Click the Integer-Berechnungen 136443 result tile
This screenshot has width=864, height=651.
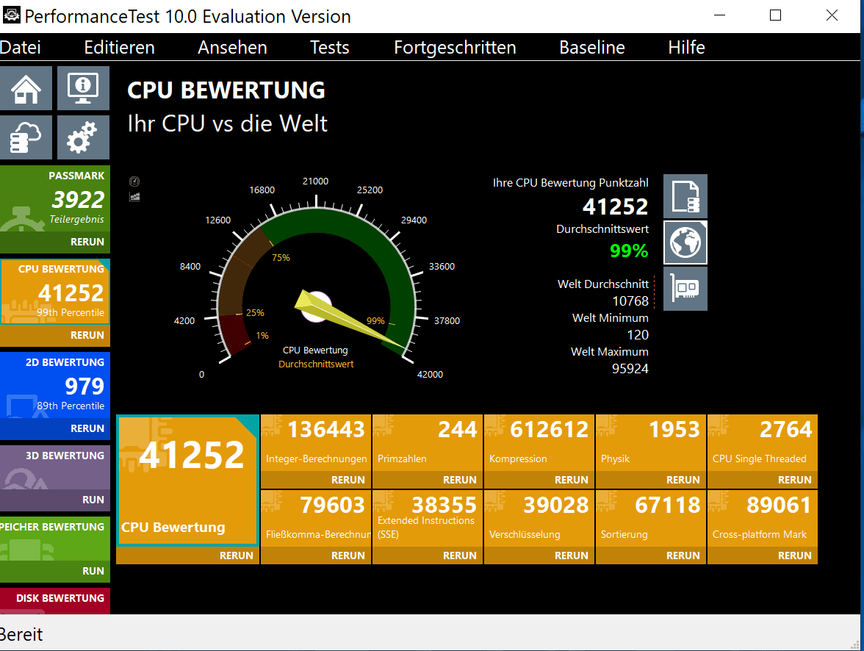pyautogui.click(x=316, y=443)
